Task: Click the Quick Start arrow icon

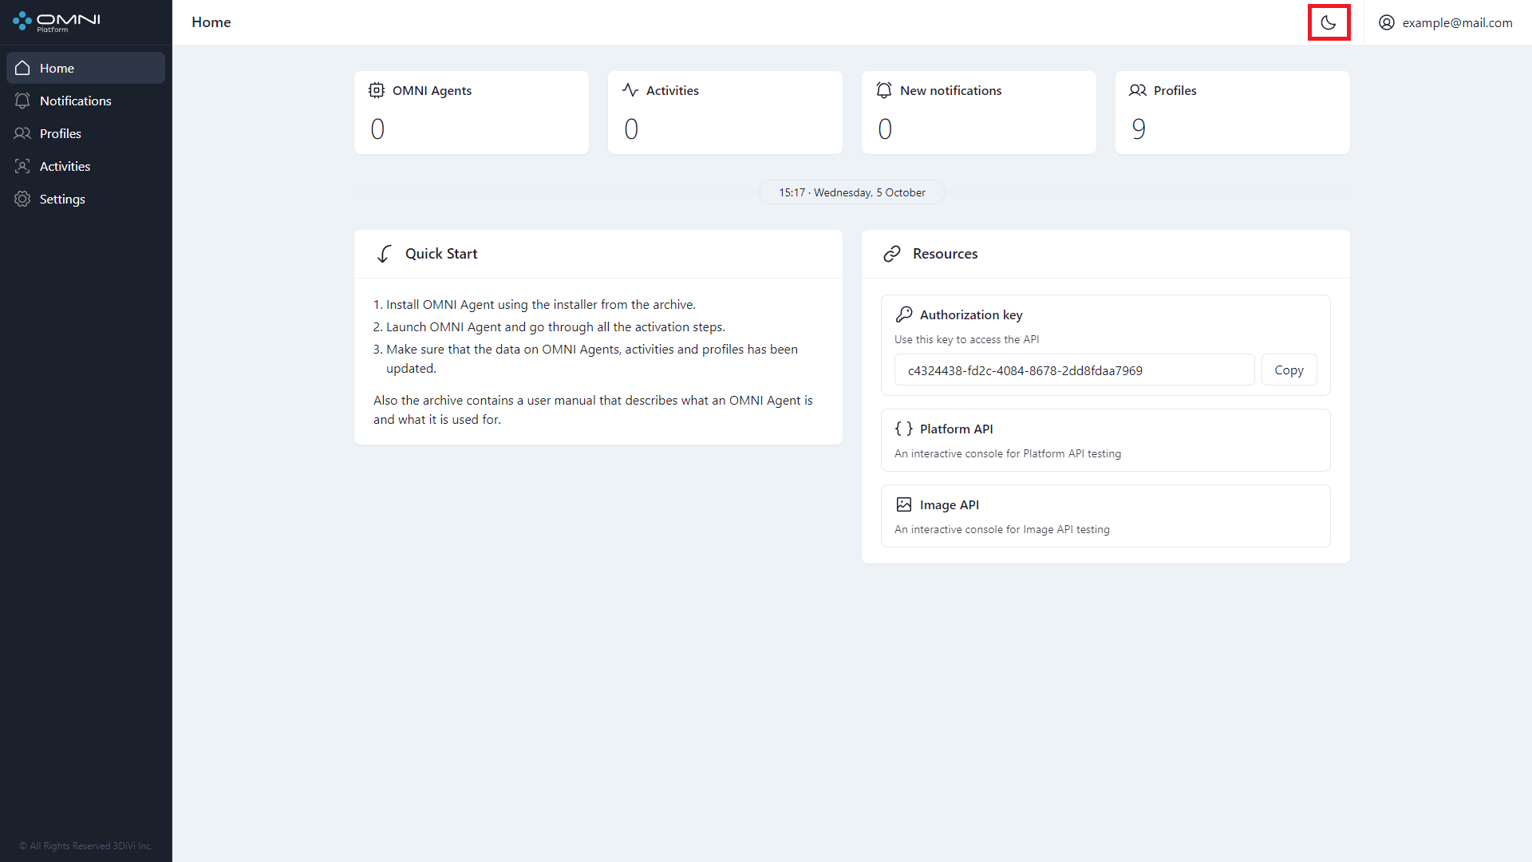Action: (x=385, y=254)
